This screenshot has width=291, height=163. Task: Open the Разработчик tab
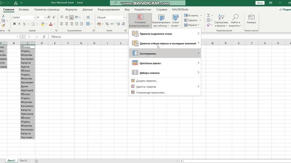(143, 10)
